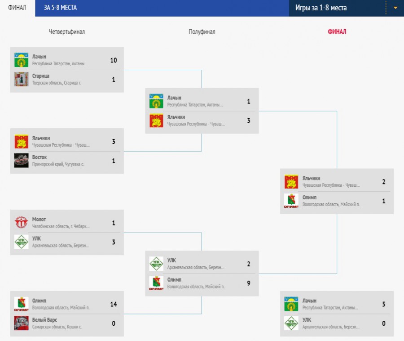Switch to the ФИНАЛ tab
This screenshot has height=341, width=404.
click(x=17, y=8)
